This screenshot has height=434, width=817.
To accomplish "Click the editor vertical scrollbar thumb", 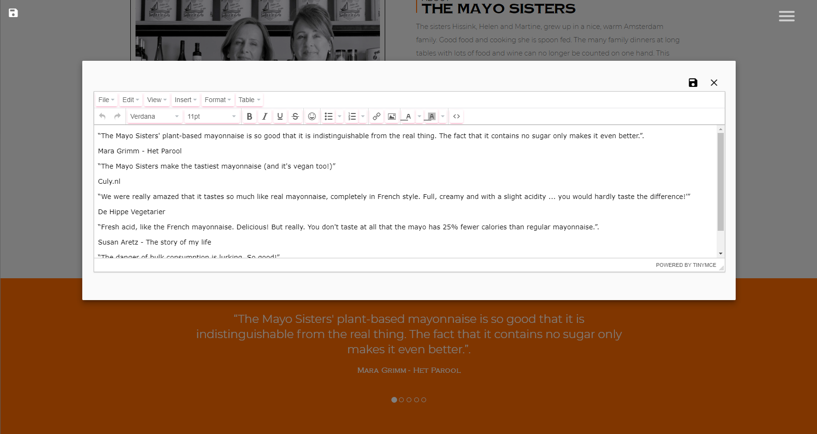I will 720,182.
